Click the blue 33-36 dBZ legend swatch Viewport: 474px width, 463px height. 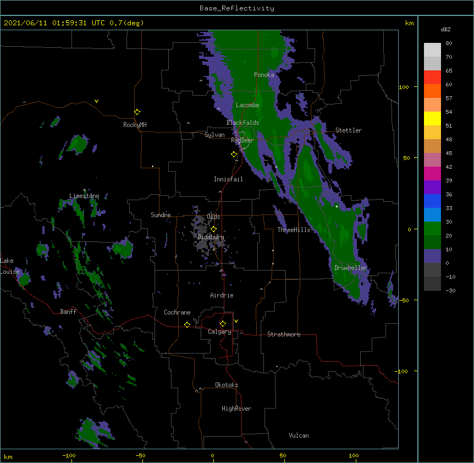pyautogui.click(x=432, y=201)
